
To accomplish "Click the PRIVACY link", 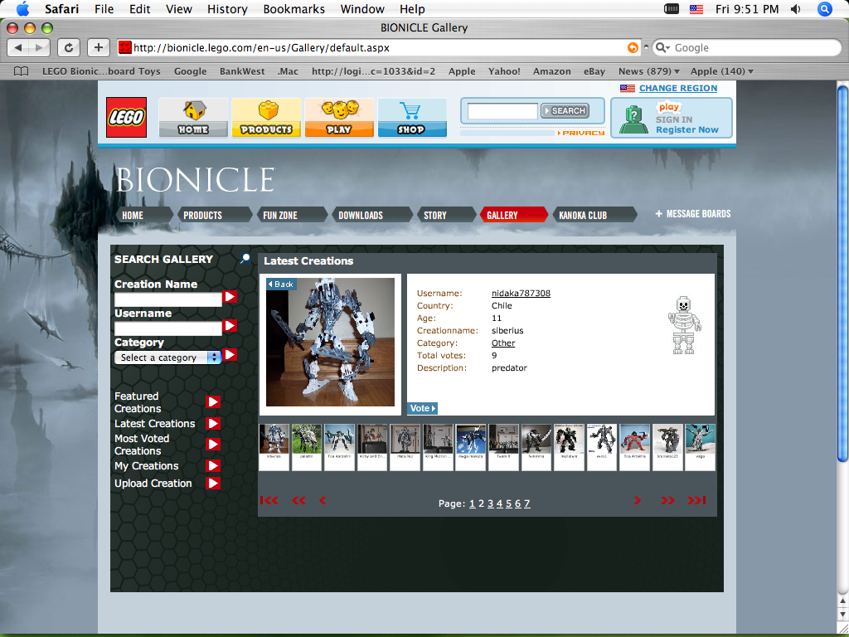I will point(581,133).
